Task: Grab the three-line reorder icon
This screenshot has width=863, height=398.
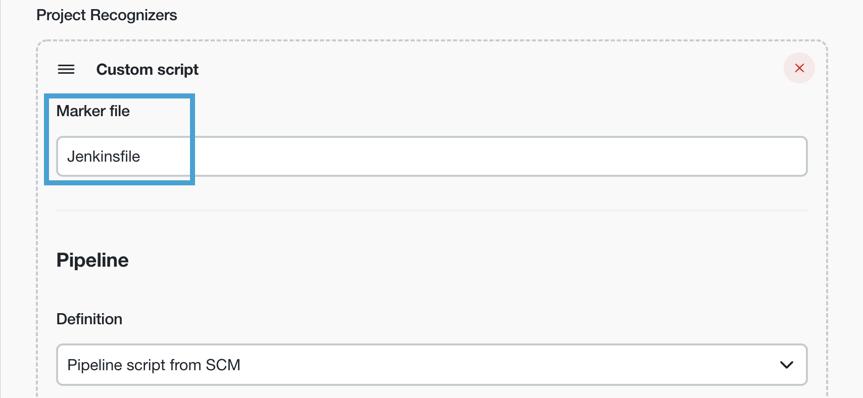Action: pyautogui.click(x=66, y=69)
